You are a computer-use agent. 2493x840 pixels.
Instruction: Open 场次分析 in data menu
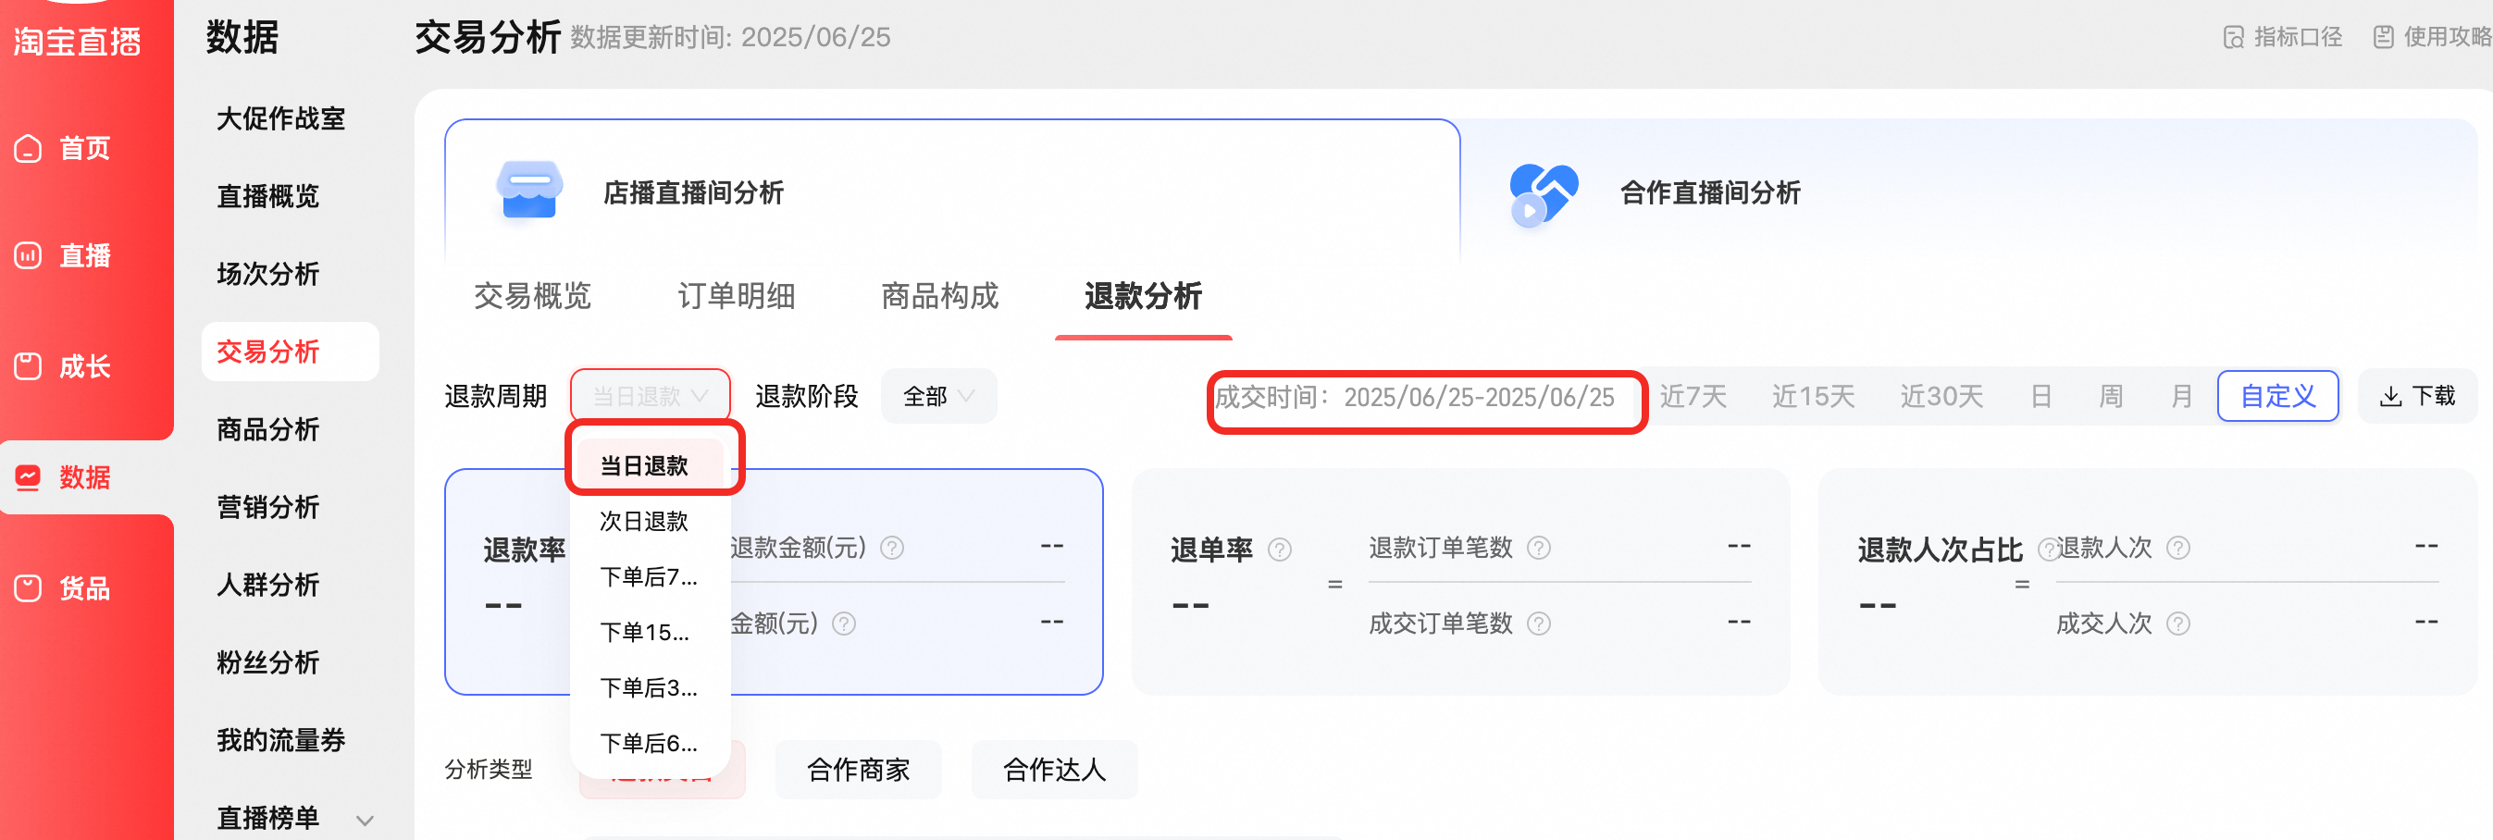coord(268,274)
